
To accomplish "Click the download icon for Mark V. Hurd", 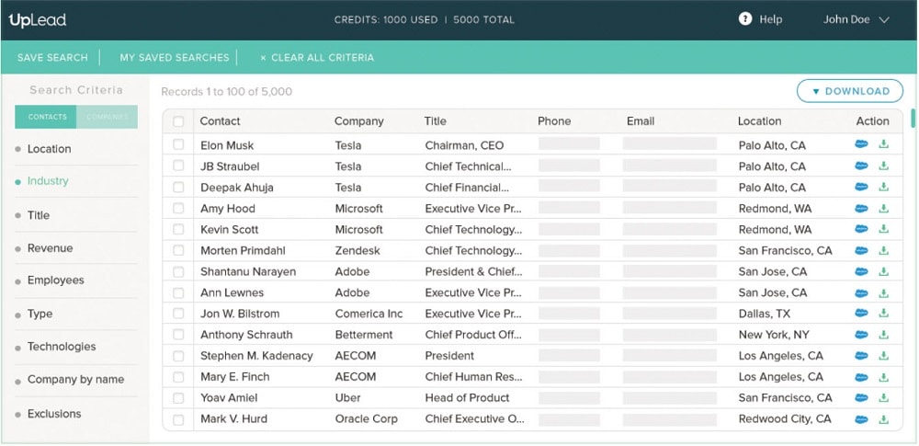I will pyautogui.click(x=883, y=419).
